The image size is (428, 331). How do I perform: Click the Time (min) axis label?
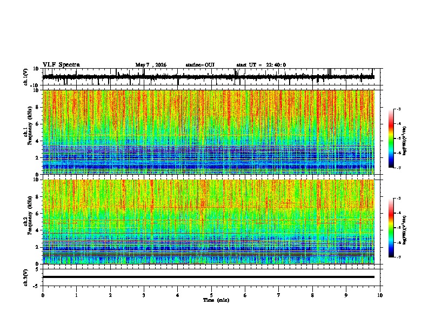[216, 300]
